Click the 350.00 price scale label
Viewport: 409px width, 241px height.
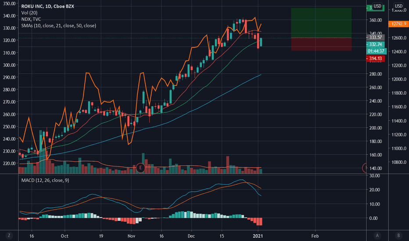[9, 4]
